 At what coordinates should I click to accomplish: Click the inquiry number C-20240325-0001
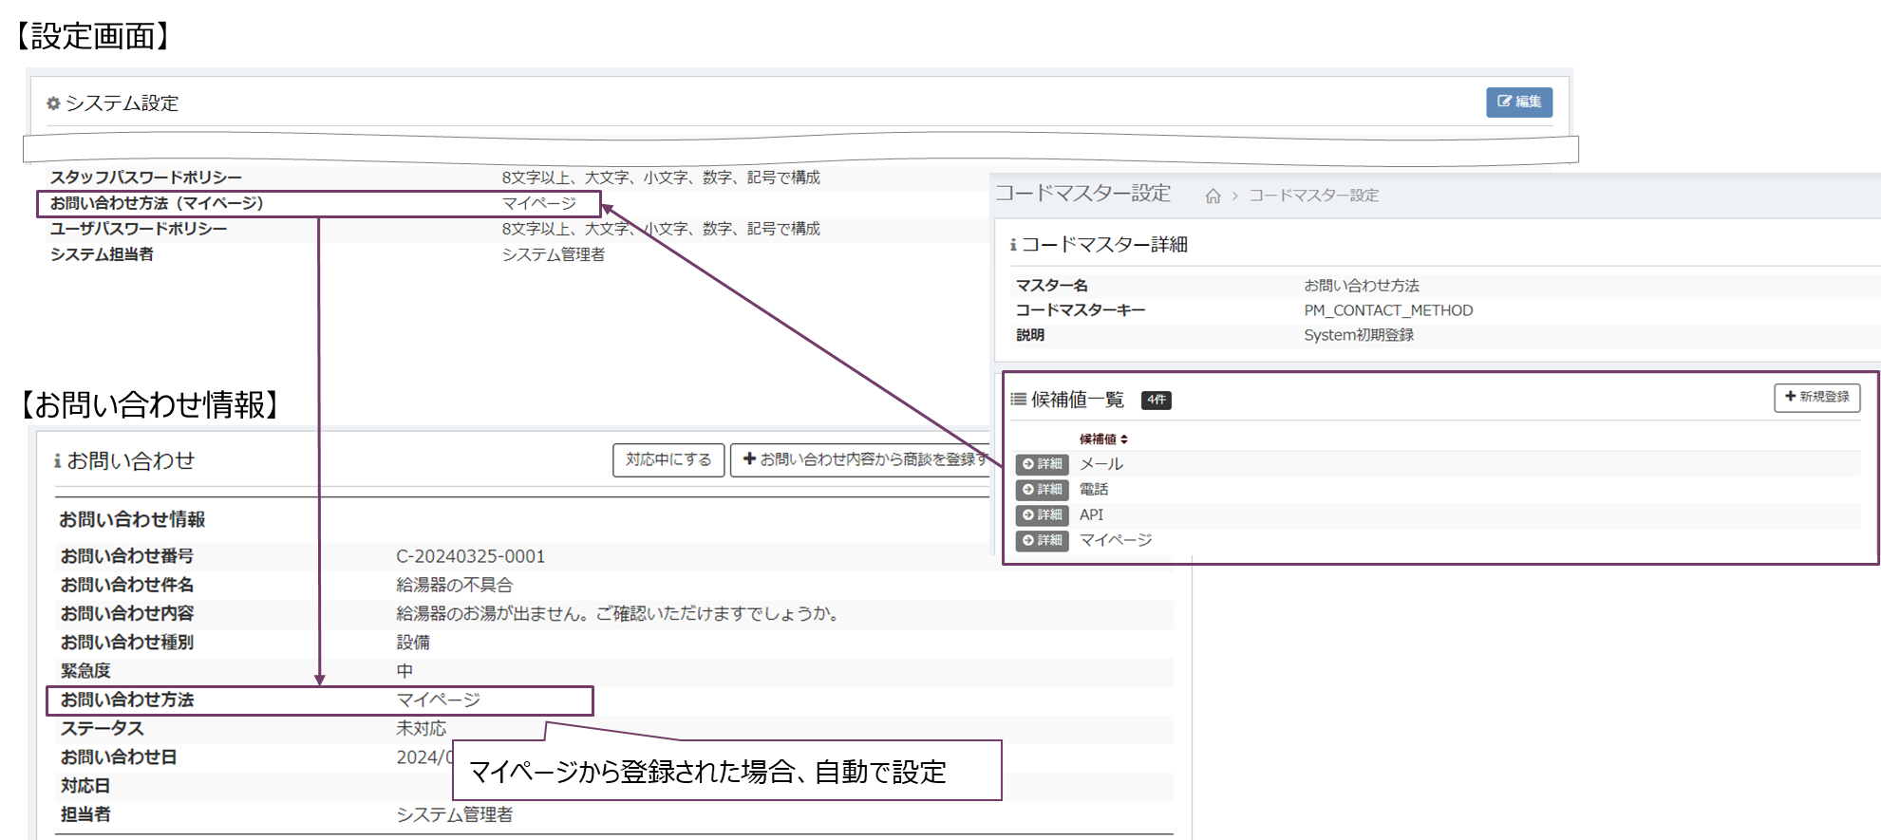coord(470,557)
